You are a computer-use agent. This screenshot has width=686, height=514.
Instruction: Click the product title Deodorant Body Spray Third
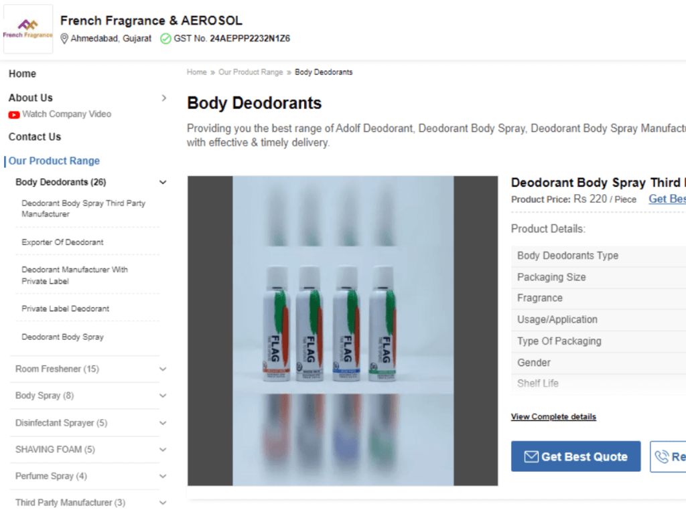598,183
